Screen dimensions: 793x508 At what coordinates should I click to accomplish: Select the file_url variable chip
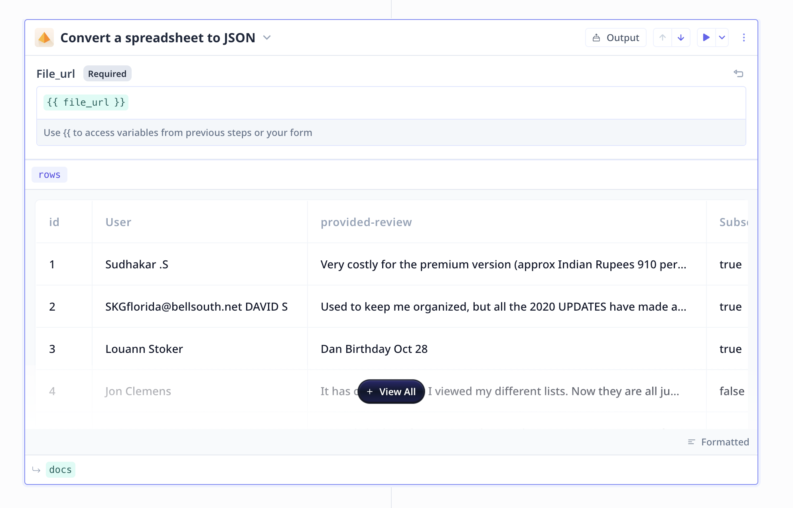(x=86, y=102)
